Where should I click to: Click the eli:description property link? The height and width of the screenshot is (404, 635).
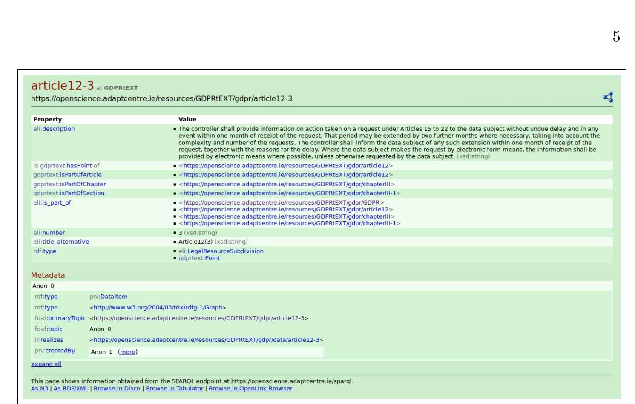pos(58,129)
